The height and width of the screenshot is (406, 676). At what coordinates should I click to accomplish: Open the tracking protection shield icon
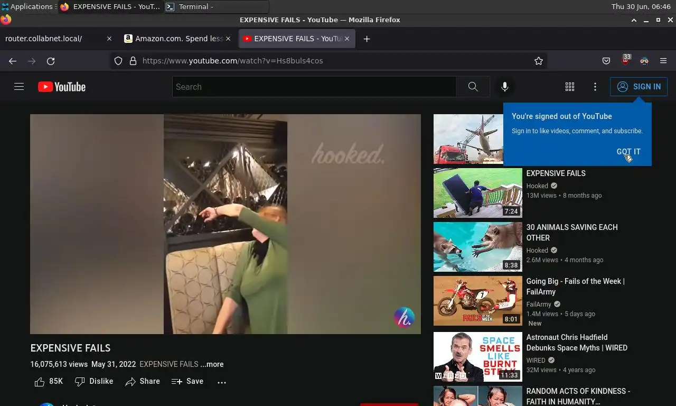click(x=118, y=61)
